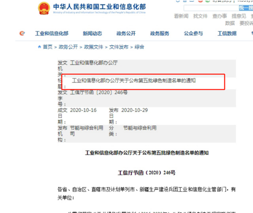
Task: Open the 政策文件 breadcrumb link
Action: [x=93, y=47]
